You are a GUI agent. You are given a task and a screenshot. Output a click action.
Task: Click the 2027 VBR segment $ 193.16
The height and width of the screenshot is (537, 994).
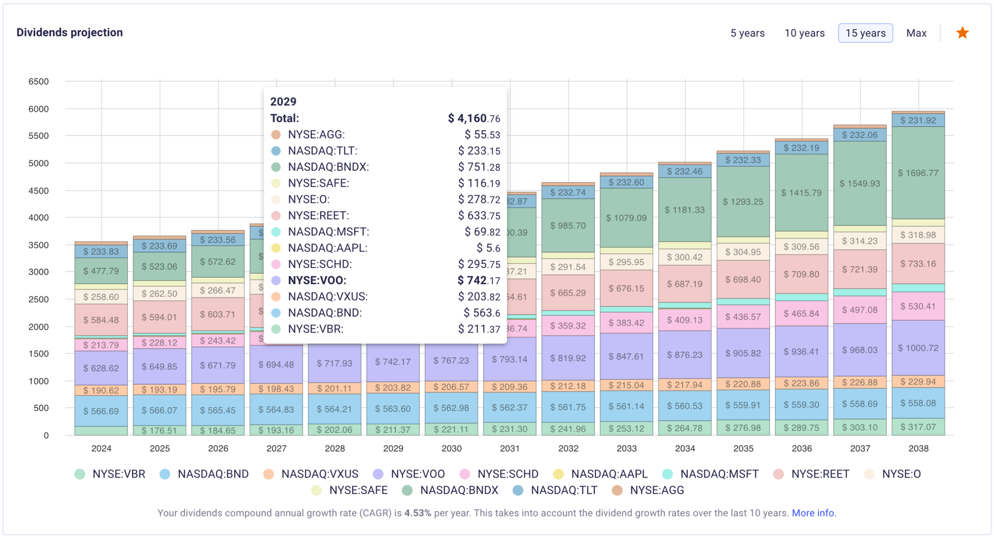click(x=276, y=430)
